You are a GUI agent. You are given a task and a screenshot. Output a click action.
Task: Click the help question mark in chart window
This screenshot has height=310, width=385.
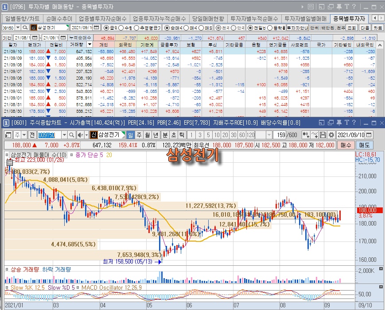(354, 123)
